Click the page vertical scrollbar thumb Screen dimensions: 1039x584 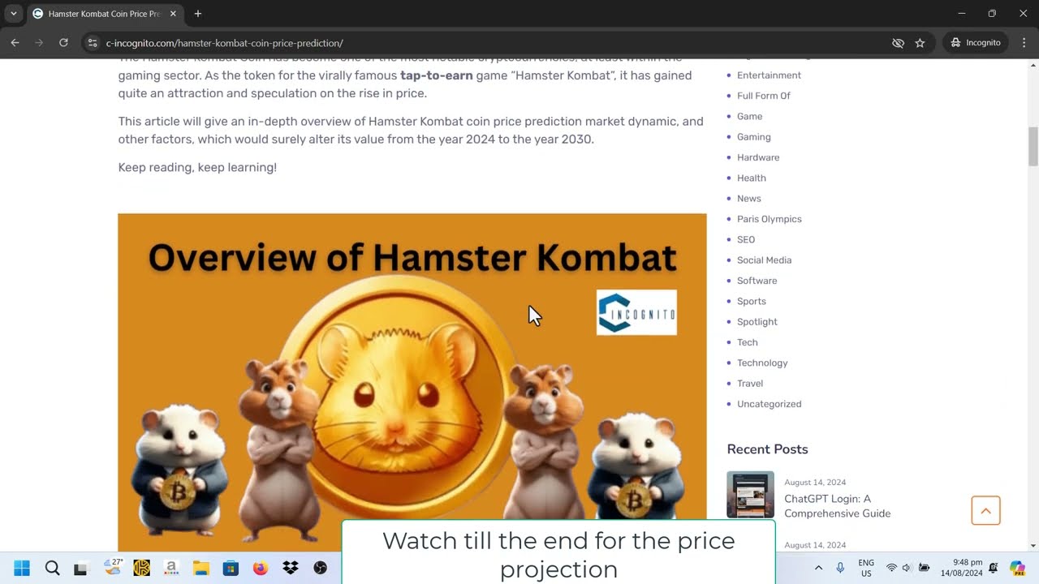[1033, 146]
